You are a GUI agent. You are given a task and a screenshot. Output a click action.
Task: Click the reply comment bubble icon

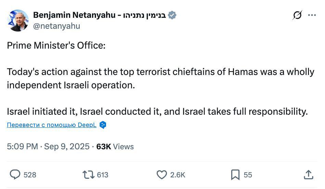coord(15,175)
